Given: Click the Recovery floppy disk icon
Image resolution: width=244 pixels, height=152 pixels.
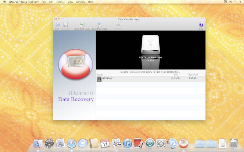Looking at the screenshot, I should [x=66, y=25].
